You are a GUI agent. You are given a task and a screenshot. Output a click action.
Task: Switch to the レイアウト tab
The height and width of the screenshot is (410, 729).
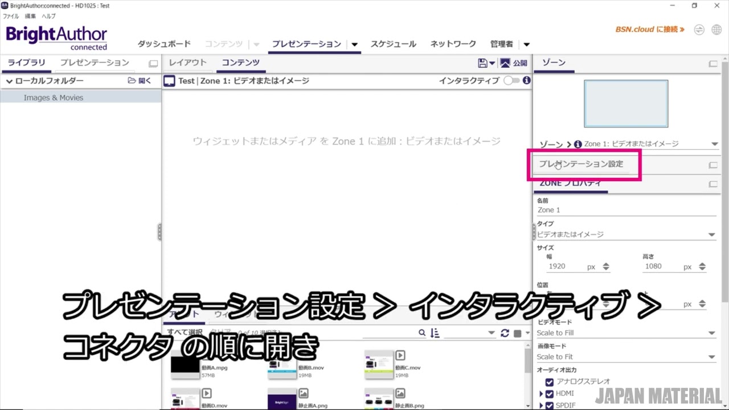(187, 63)
